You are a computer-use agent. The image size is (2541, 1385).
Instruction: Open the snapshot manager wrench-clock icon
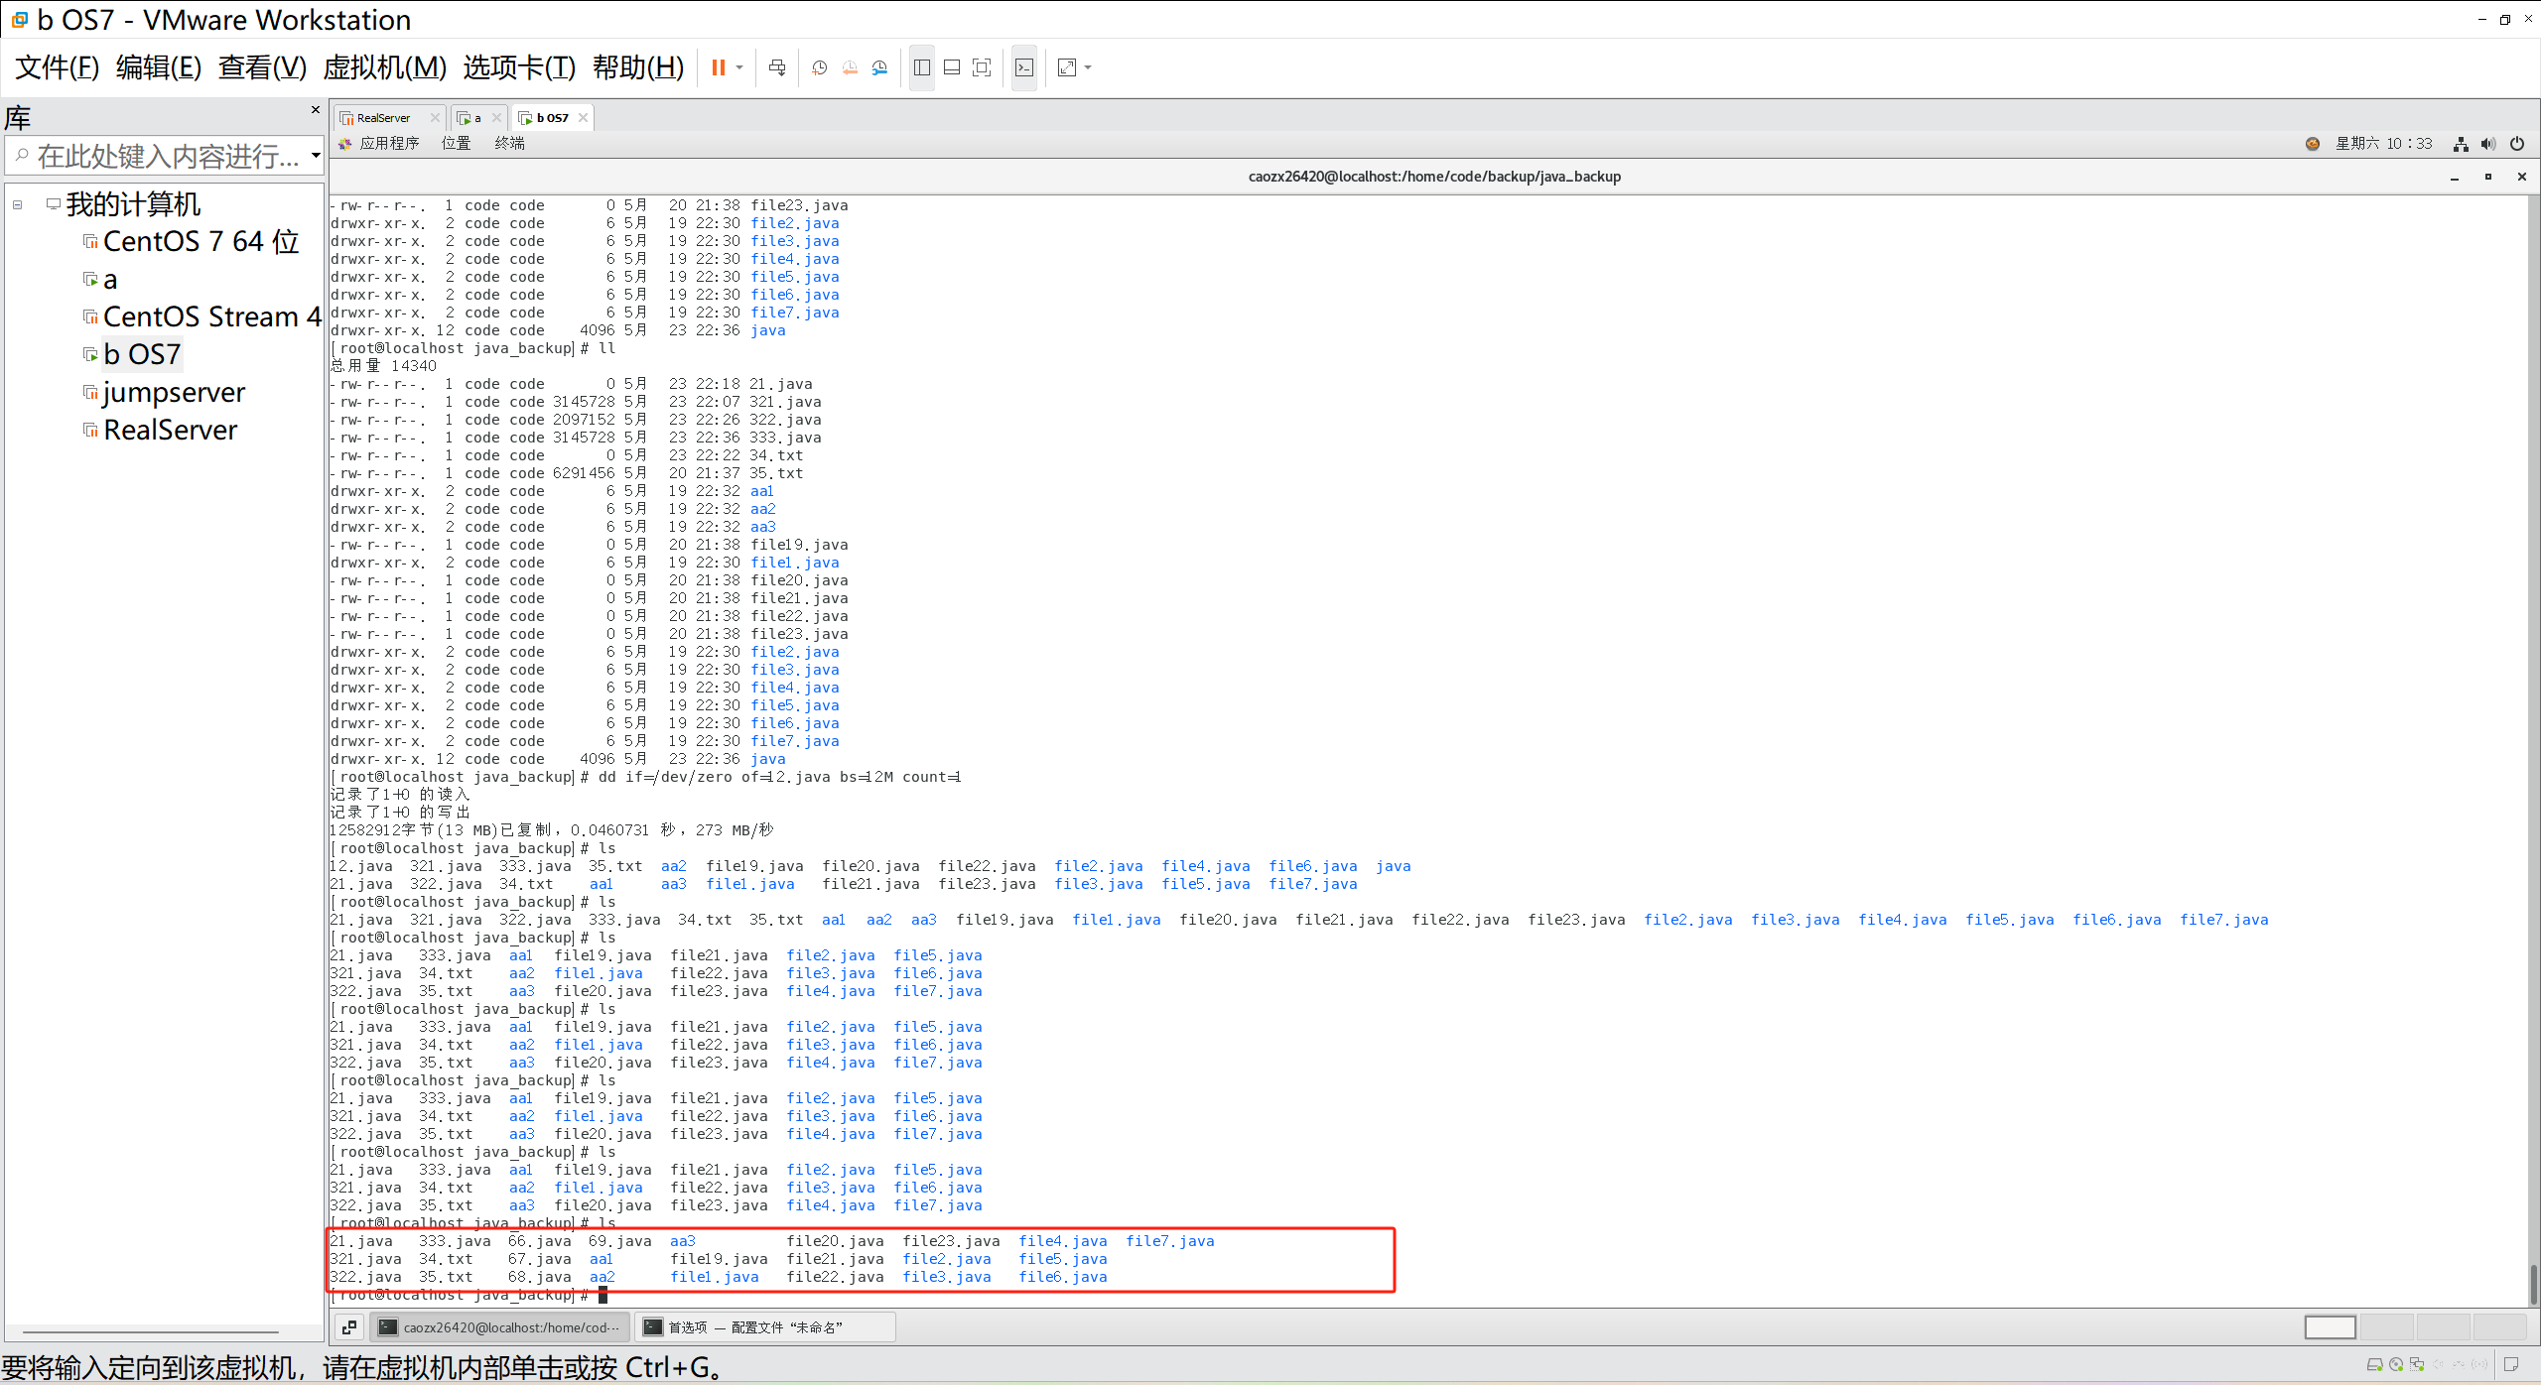tap(879, 67)
